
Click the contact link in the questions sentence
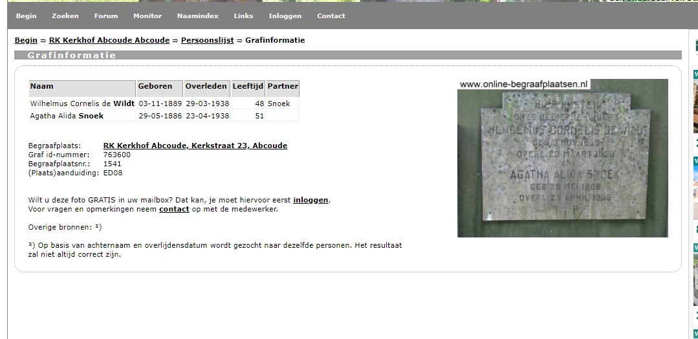coord(174,209)
